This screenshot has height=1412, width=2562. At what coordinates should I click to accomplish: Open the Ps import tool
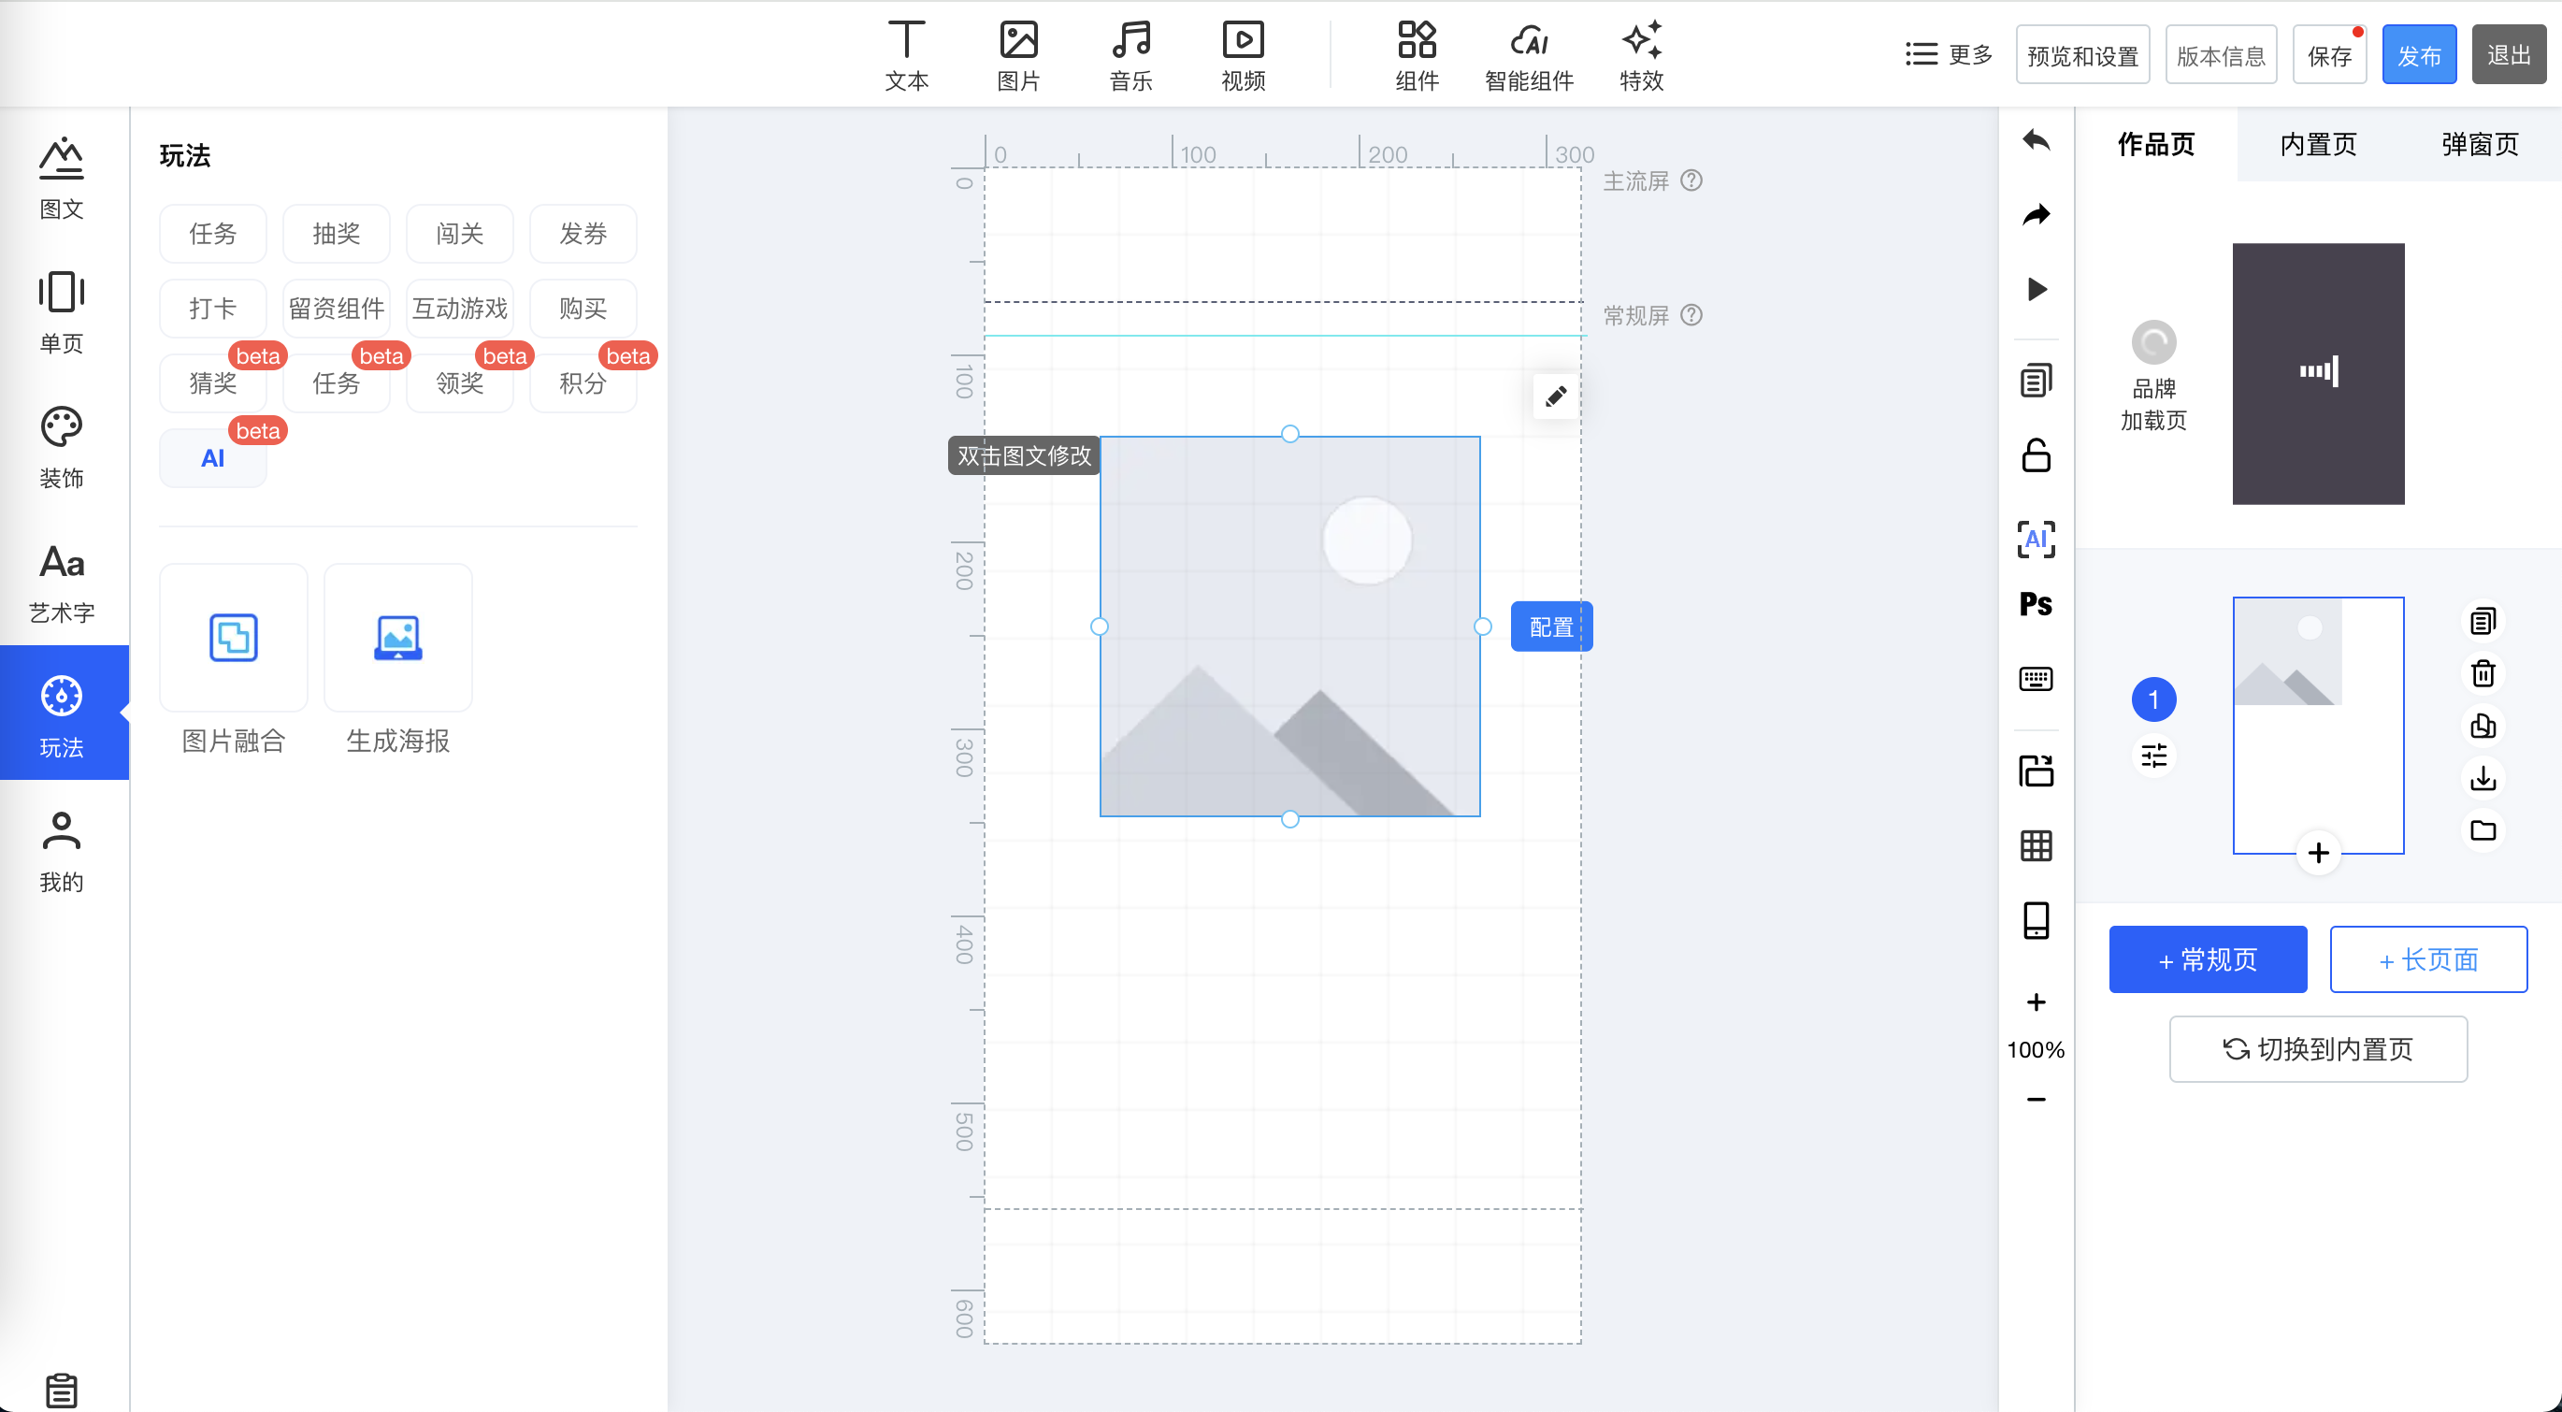[2036, 603]
